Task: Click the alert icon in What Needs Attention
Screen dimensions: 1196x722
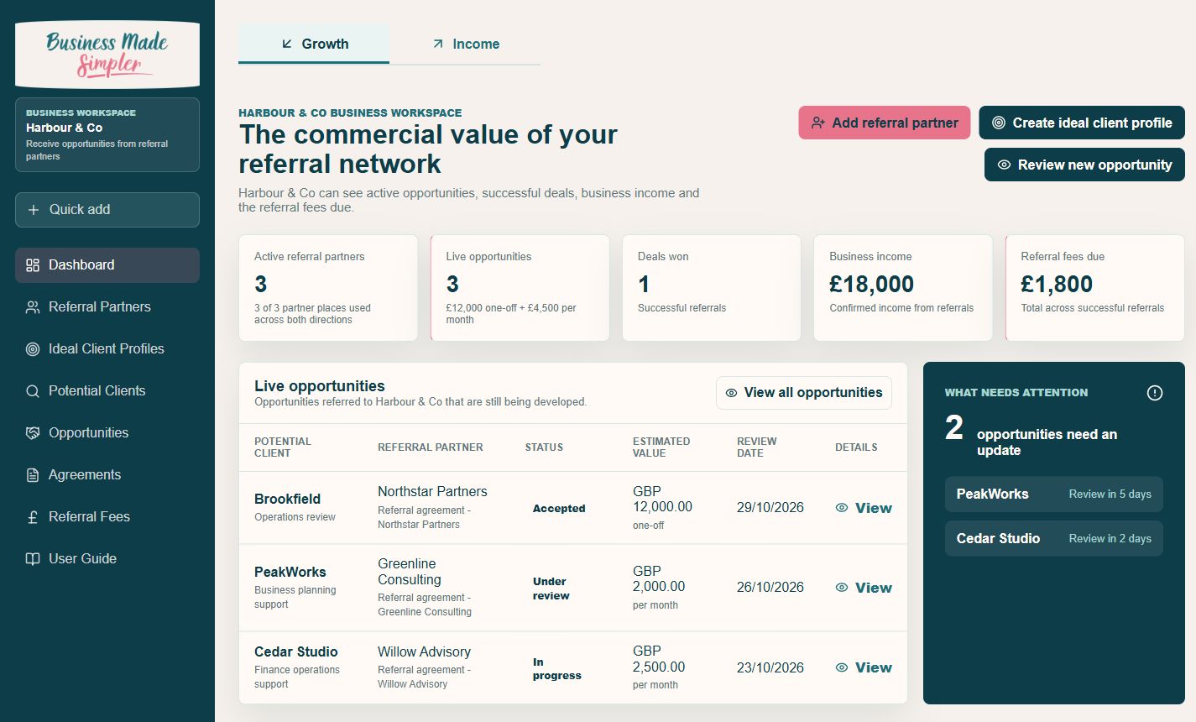Action: pyautogui.click(x=1155, y=393)
